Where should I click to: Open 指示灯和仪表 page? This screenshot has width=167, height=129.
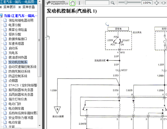[18, 99]
